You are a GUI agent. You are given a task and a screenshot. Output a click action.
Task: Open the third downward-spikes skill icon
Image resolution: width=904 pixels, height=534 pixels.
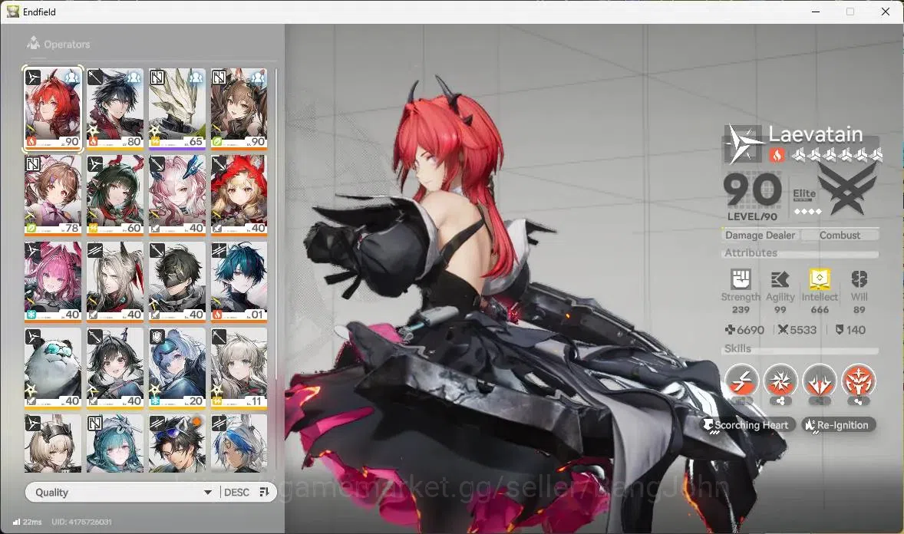pyautogui.click(x=820, y=381)
